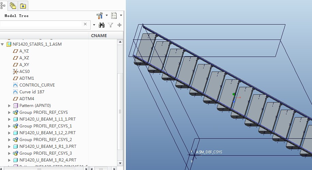Click NF1420_U_BEAM_1_R2_4.PRT part icon

[x=15, y=160]
